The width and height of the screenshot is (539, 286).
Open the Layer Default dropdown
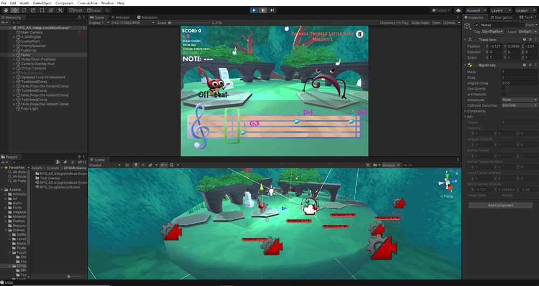[527, 32]
